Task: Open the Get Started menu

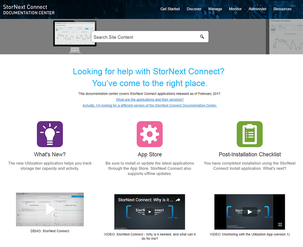Action: click(x=170, y=9)
